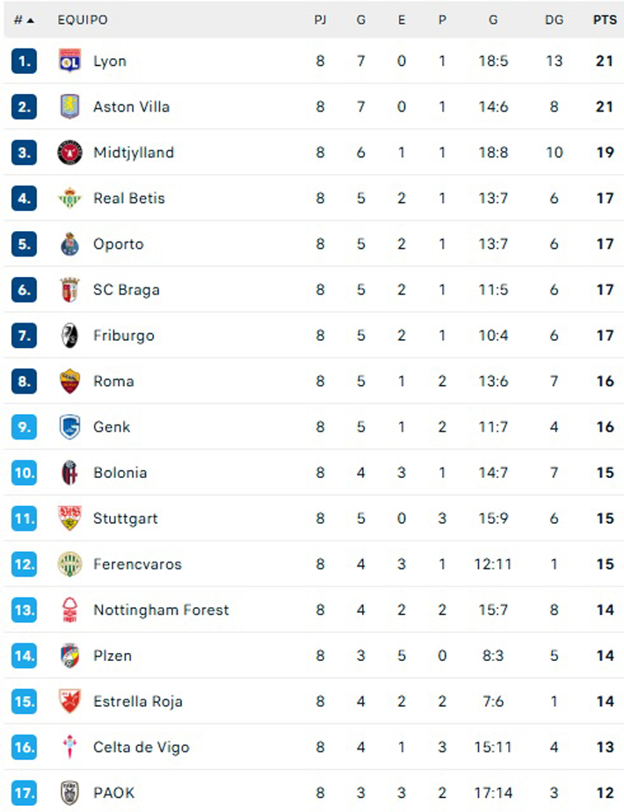Sort by DG goal difference header
Image resolution: width=624 pixels, height=812 pixels.
point(554,19)
